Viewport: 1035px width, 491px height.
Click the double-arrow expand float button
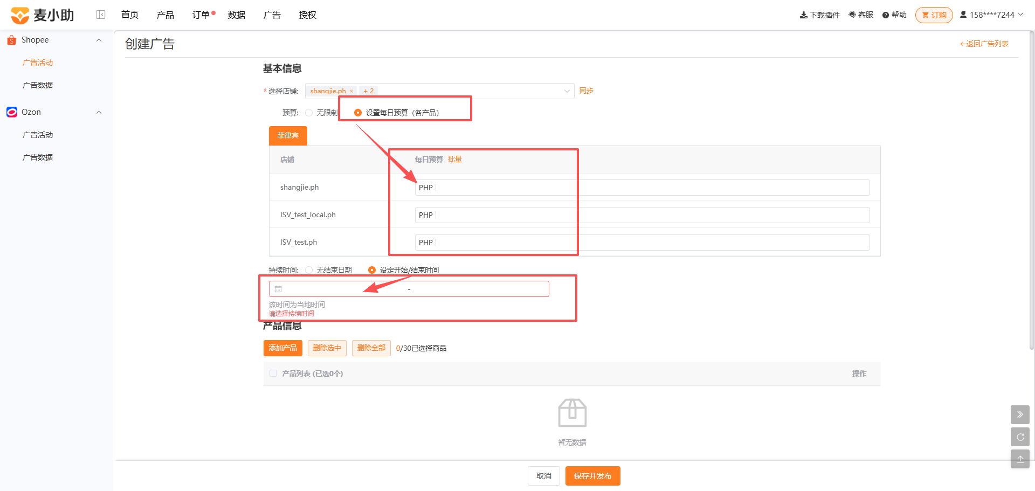coord(1020,414)
